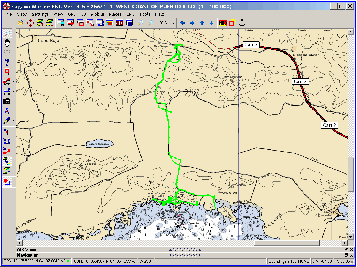The image size is (357, 267).
Task: Click the four-way red arrows recenter icon
Action: pyautogui.click(x=30, y=23)
